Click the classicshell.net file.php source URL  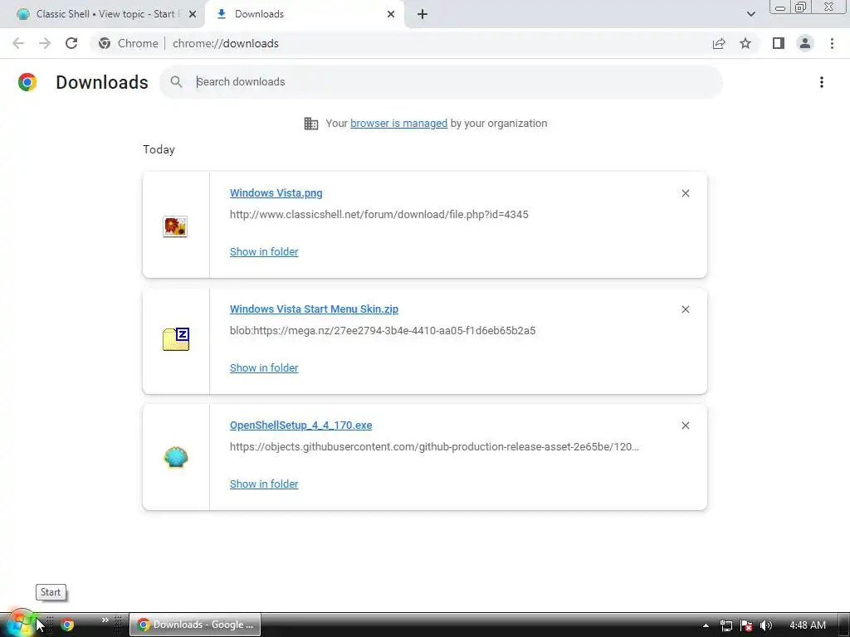point(379,215)
